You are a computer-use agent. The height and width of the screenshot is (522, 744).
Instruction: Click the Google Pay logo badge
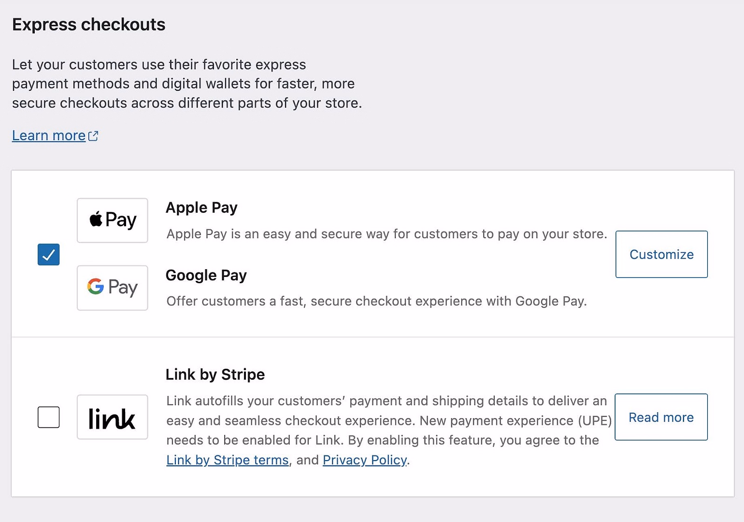(112, 288)
